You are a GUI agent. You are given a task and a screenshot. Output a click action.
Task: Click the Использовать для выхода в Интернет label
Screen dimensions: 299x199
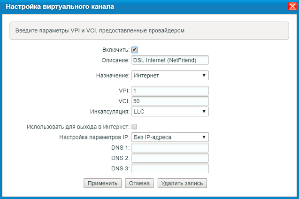pos(78,127)
